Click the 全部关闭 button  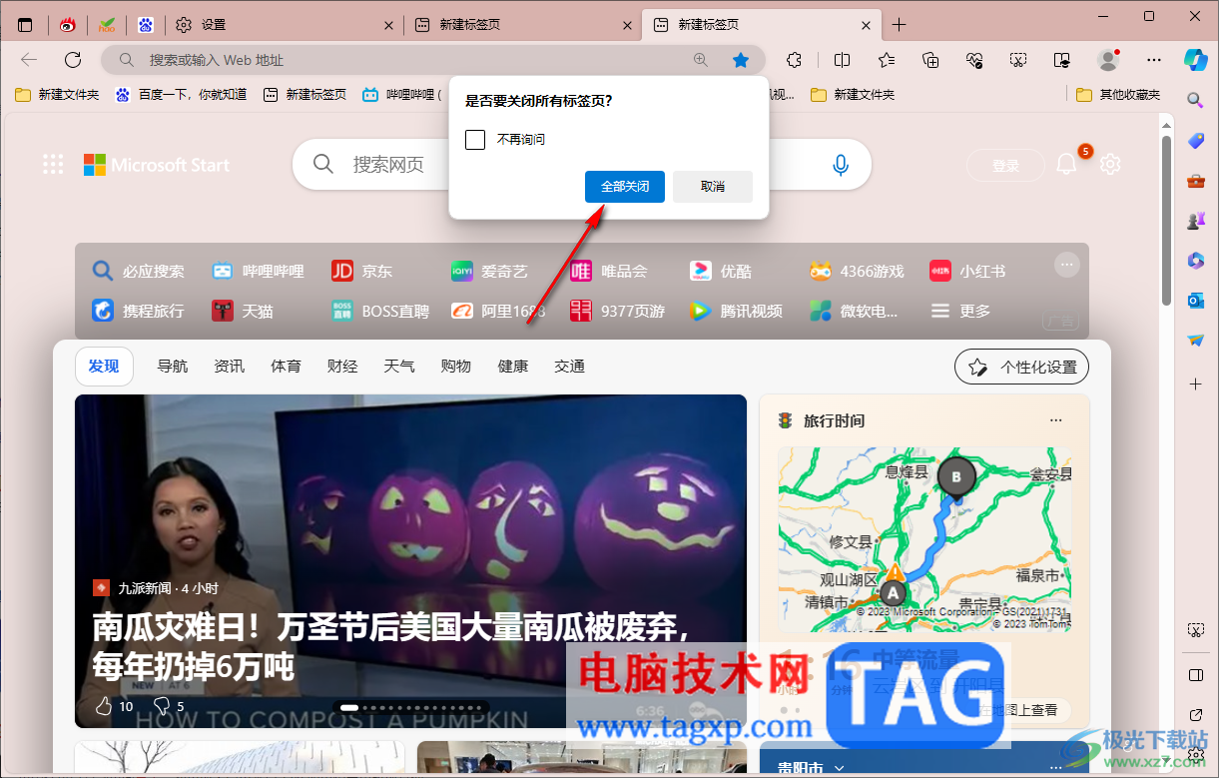(625, 187)
